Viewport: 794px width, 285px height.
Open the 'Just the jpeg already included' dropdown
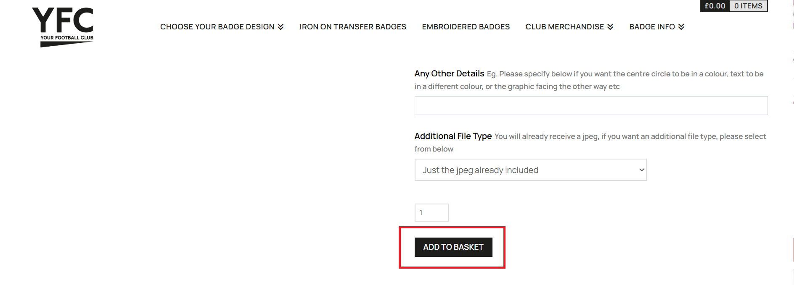530,170
